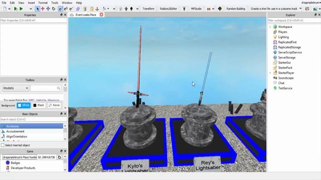Select Accessory in Basic Objects

click(32, 126)
